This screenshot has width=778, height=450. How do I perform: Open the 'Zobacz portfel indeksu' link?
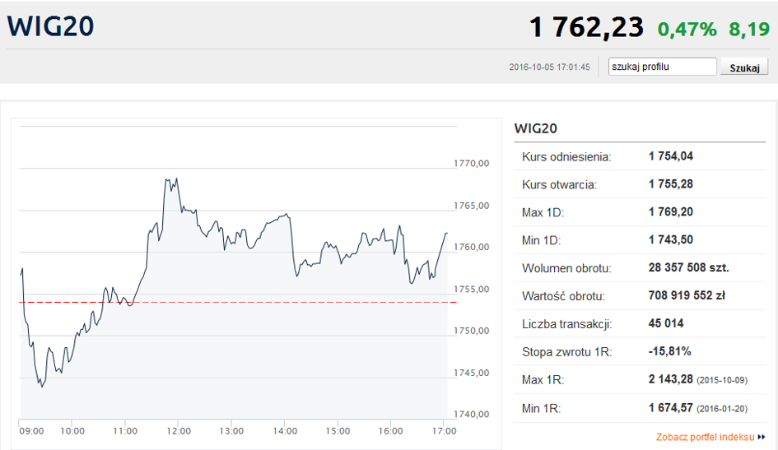click(705, 437)
